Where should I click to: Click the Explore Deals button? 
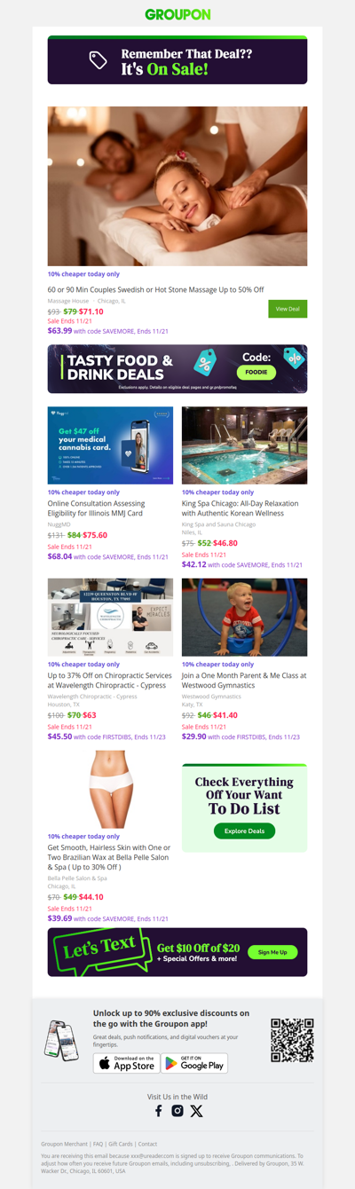[x=244, y=831]
